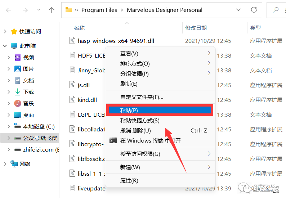Go up one folder level
Screen dimensions: 286x198
pos(52,10)
